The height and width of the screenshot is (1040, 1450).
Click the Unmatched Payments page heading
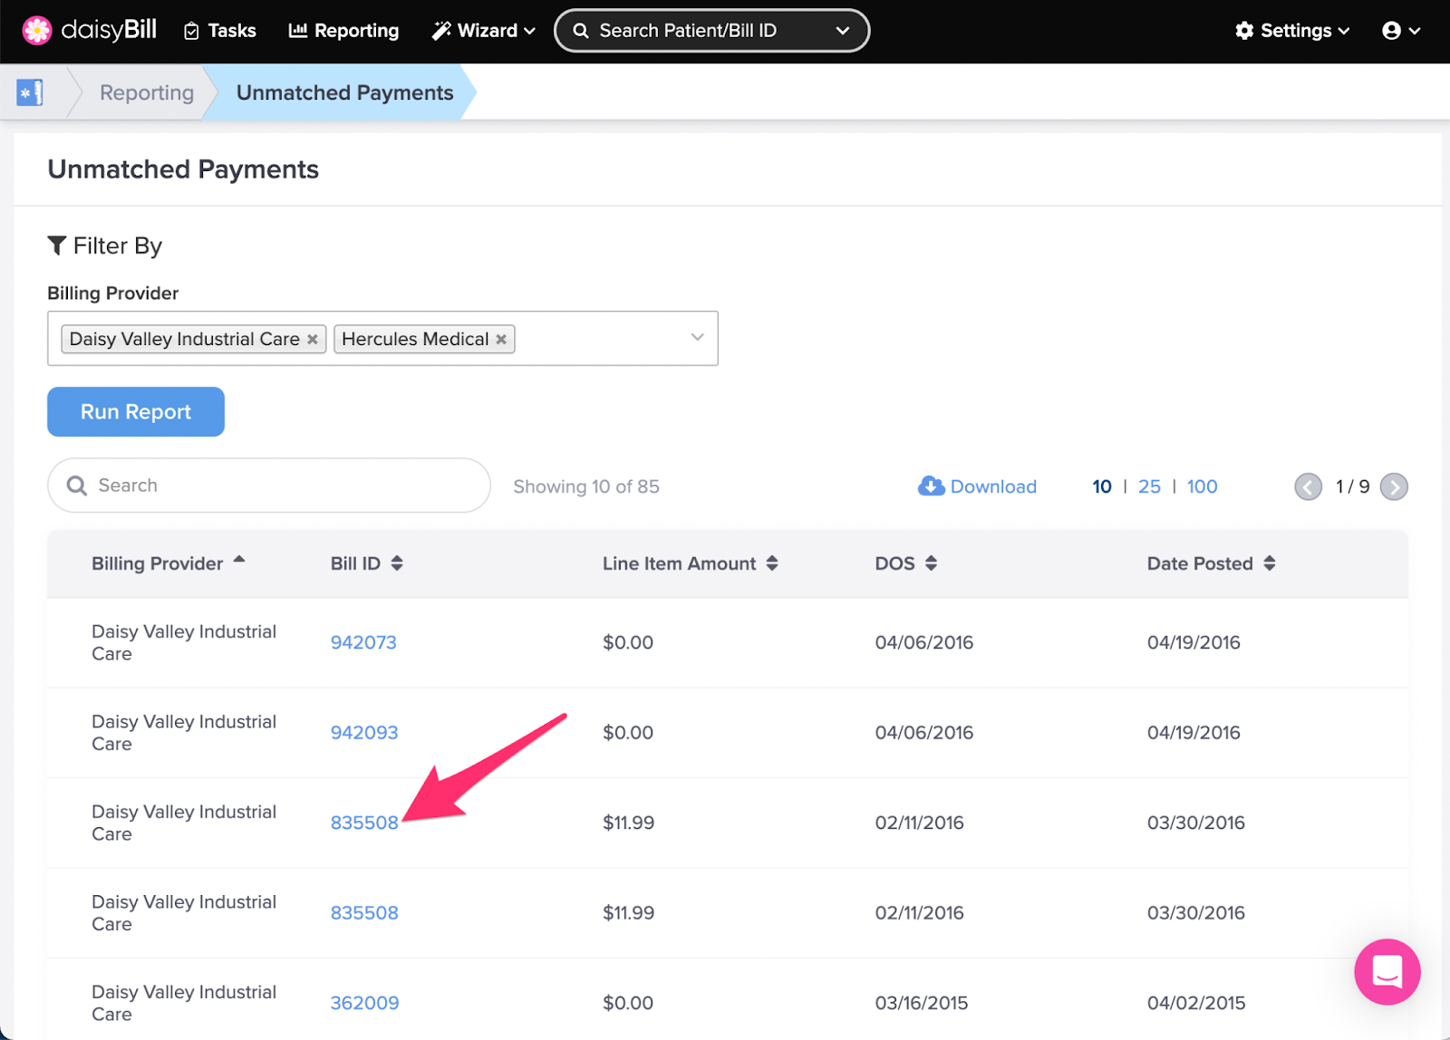point(183,169)
